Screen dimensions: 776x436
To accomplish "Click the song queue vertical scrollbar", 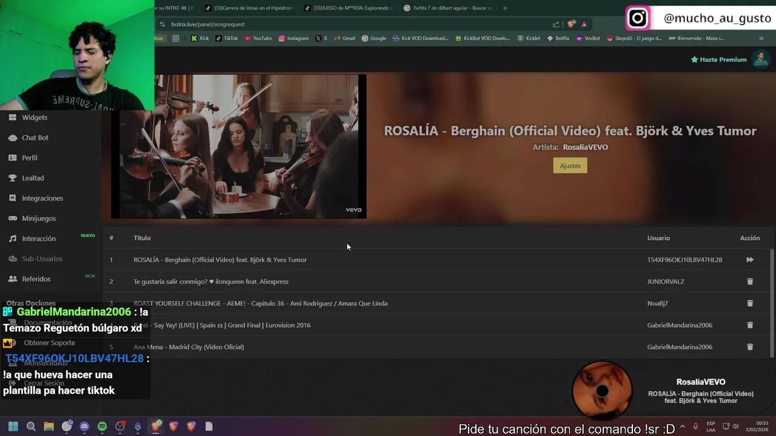I will 772,303.
